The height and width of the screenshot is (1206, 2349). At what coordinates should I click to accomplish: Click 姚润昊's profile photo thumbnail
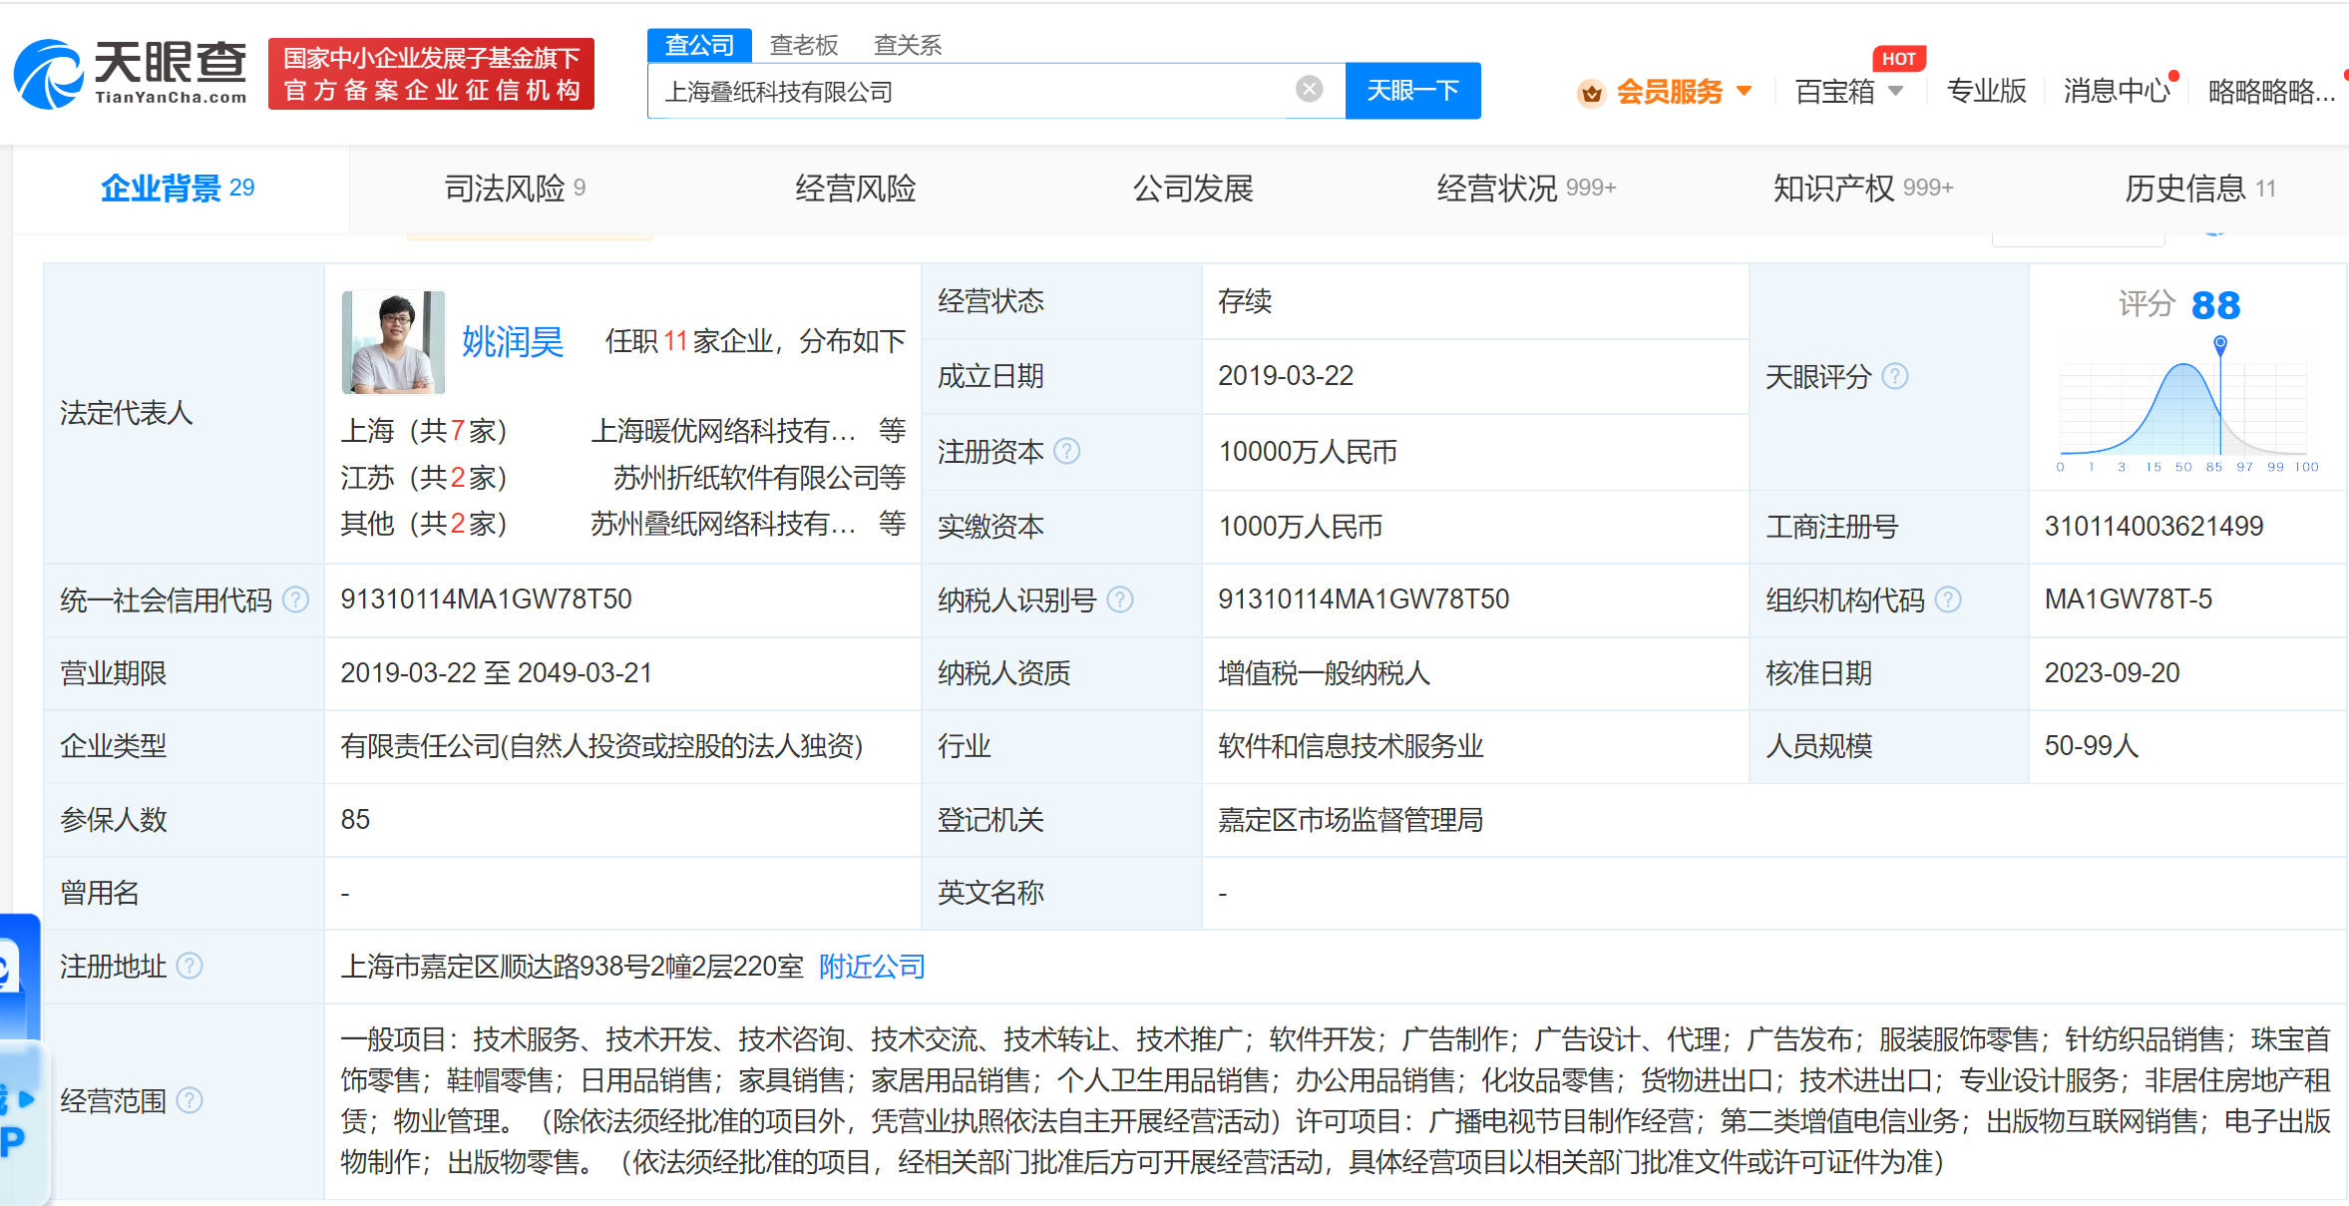pyautogui.click(x=393, y=342)
